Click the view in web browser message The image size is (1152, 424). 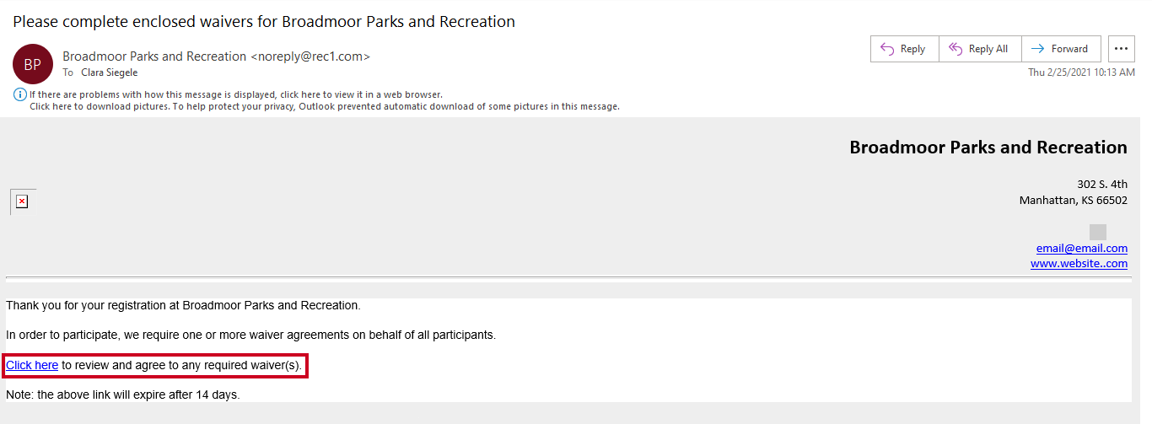[x=236, y=94]
